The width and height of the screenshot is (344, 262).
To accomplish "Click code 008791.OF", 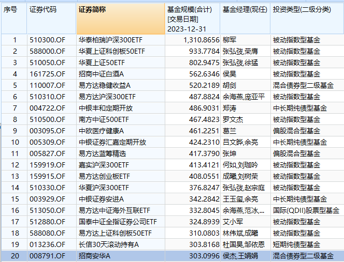I will click(47, 256).
